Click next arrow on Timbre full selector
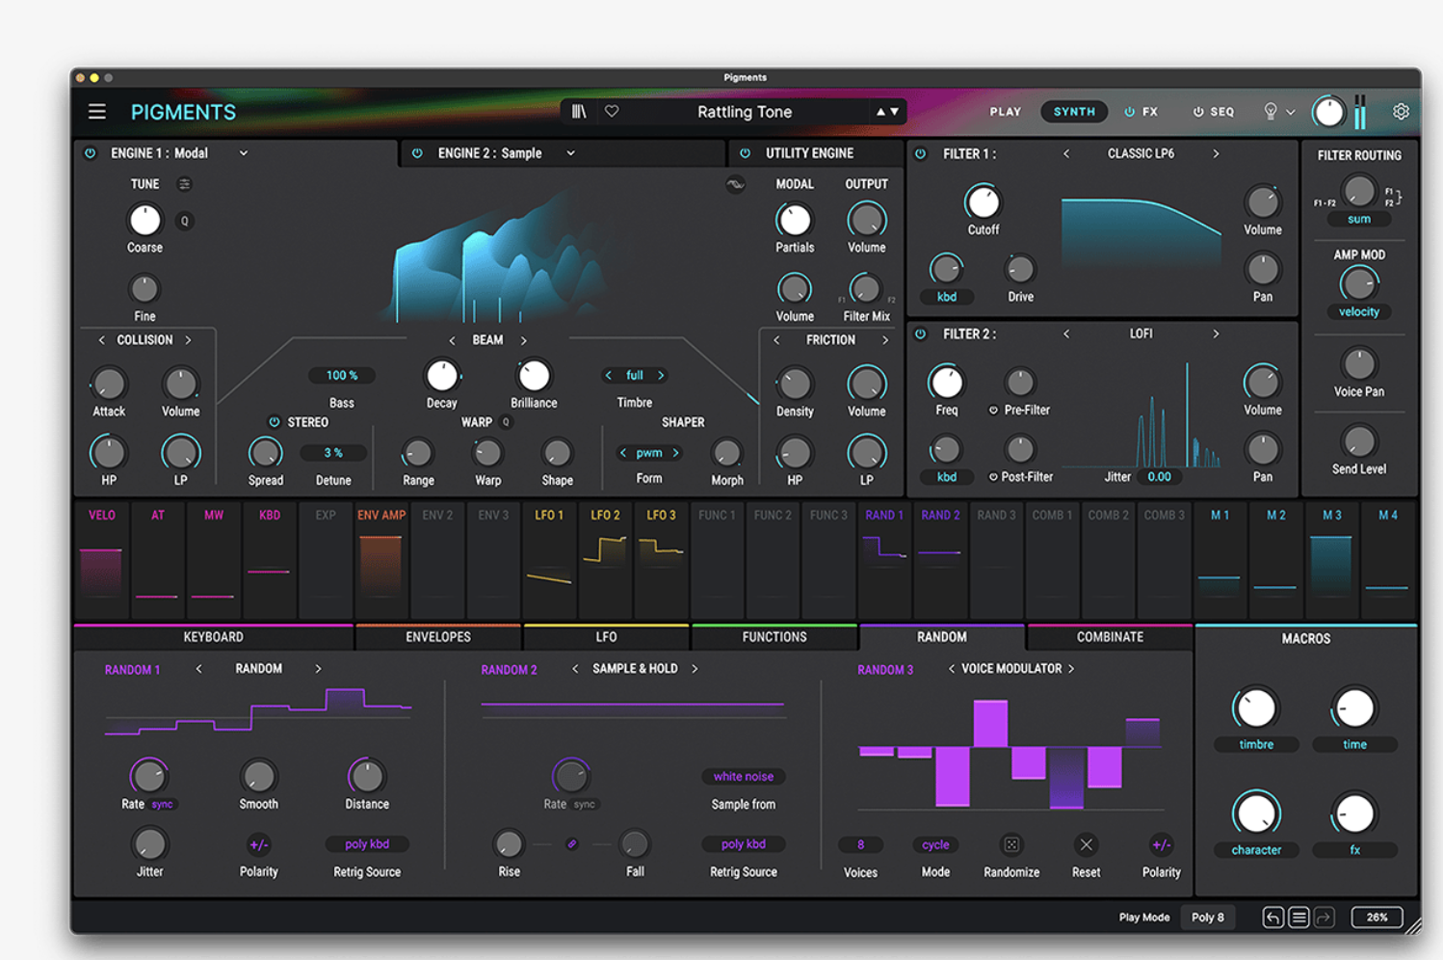Image resolution: width=1443 pixels, height=960 pixels. pos(661,375)
